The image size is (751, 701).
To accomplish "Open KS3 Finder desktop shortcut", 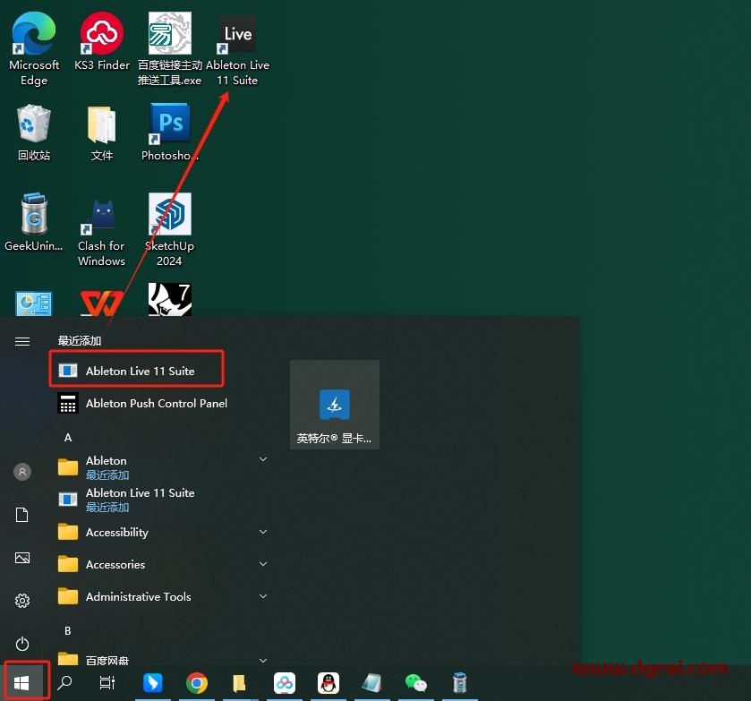I will [101, 42].
